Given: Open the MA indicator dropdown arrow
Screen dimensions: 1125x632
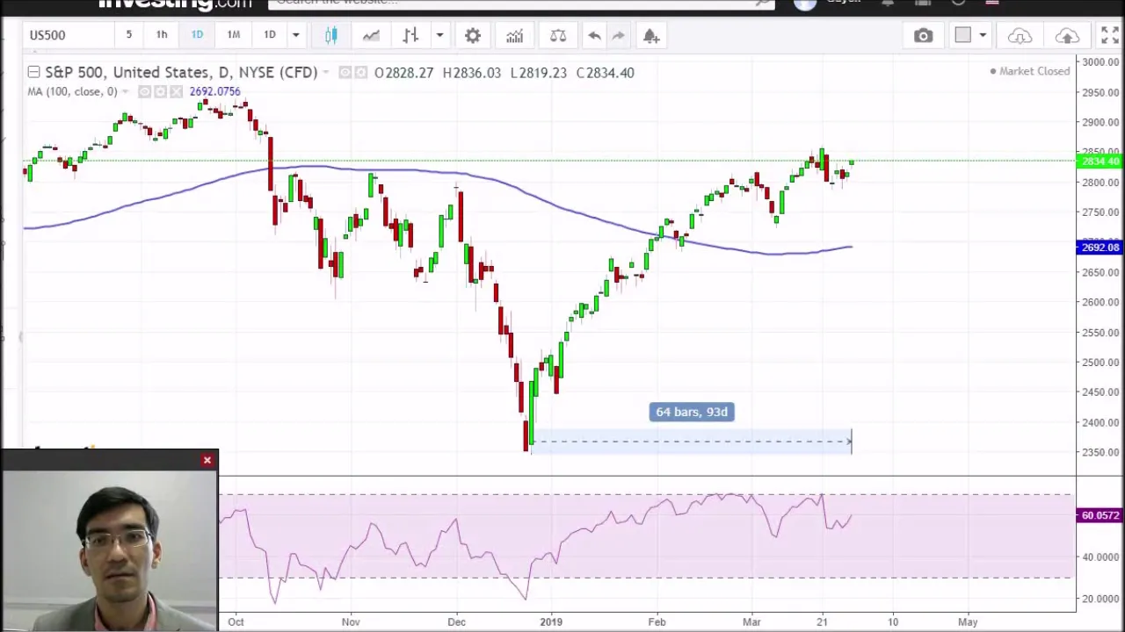Looking at the screenshot, I should pyautogui.click(x=126, y=92).
